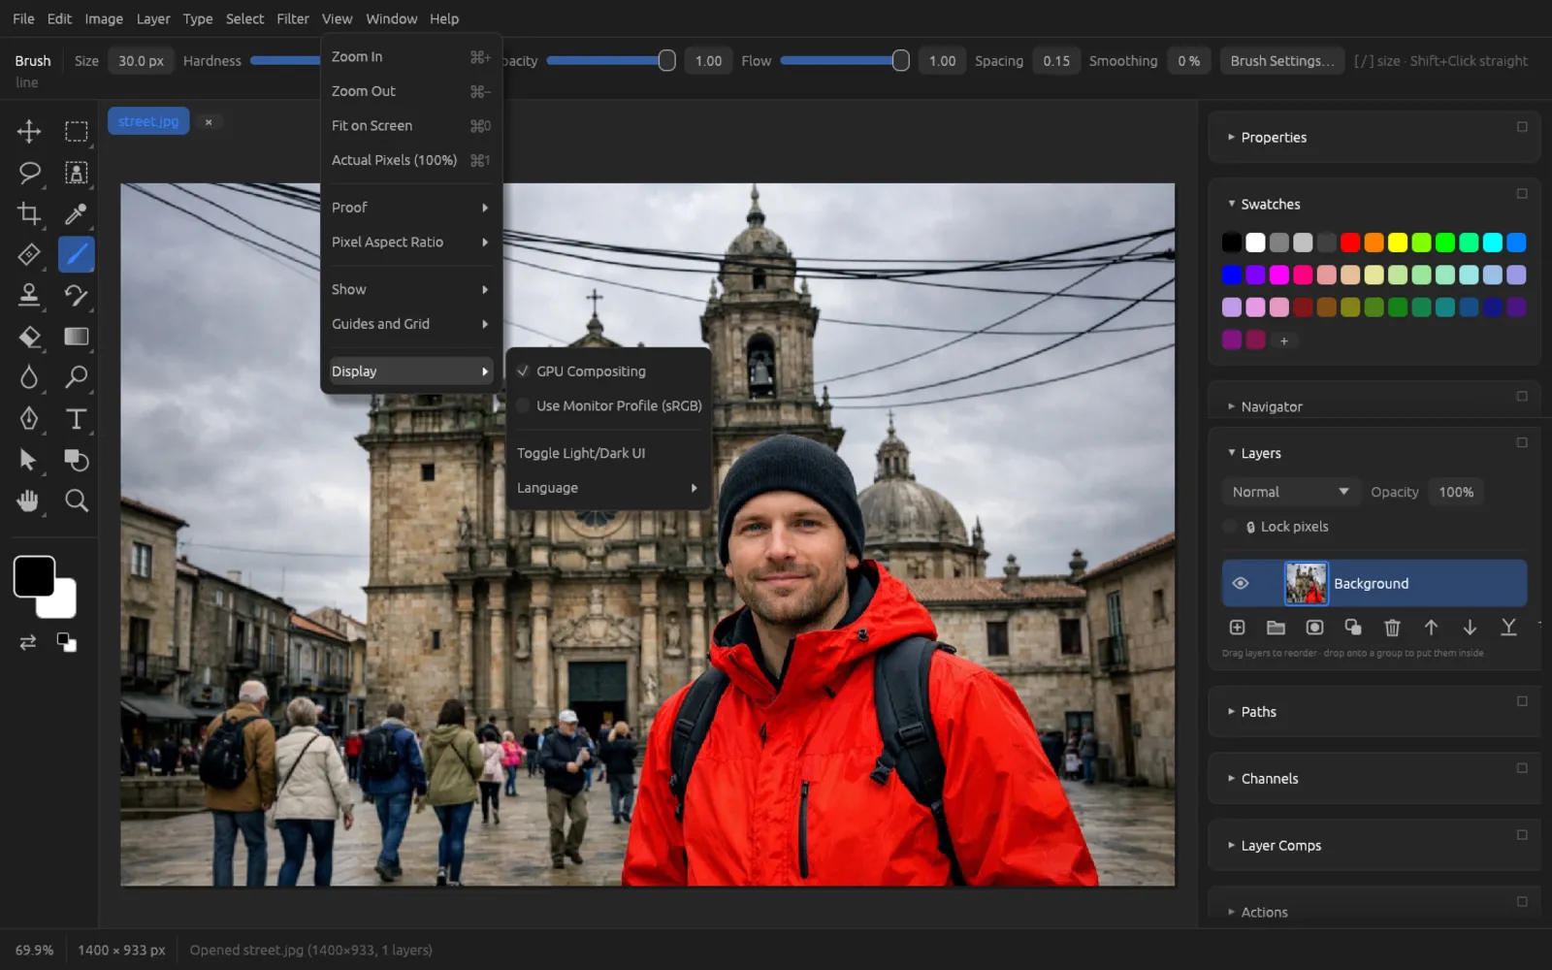
Task: Choose the Eyedropper tool
Action: 77,213
